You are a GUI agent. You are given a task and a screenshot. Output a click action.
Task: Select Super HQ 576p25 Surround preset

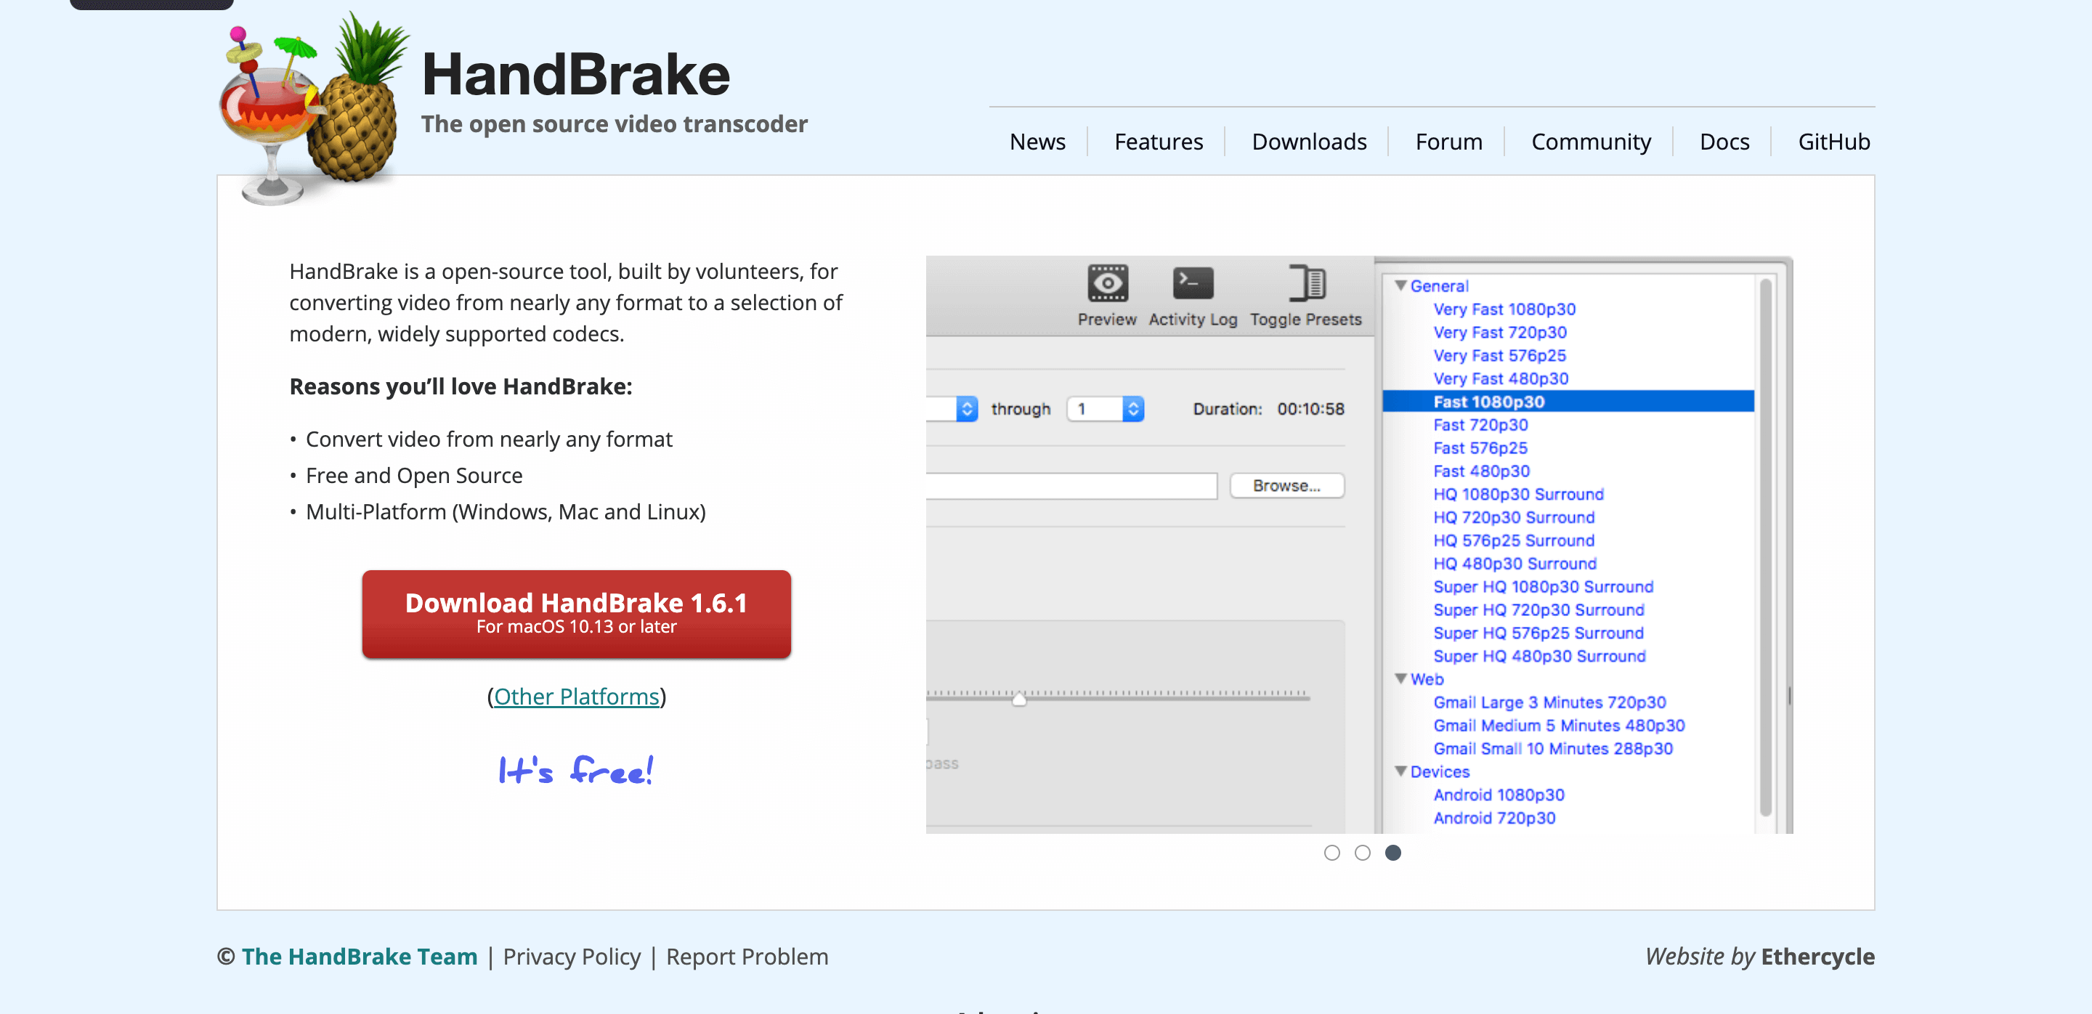tap(1537, 633)
